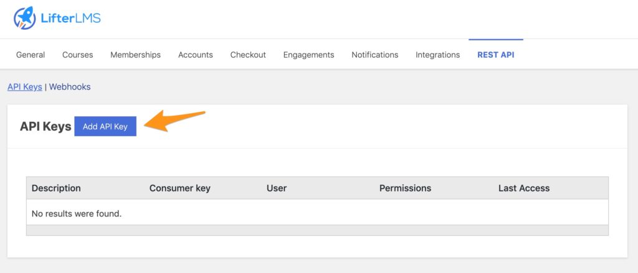Open the Memberships tab
The width and height of the screenshot is (638, 273).
click(135, 55)
